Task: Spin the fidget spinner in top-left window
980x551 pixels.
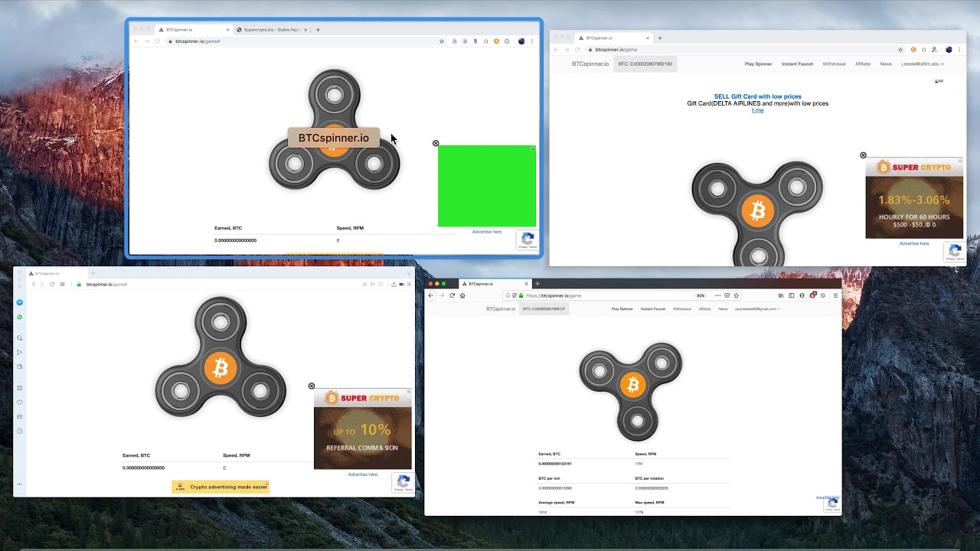Action: coord(335,130)
